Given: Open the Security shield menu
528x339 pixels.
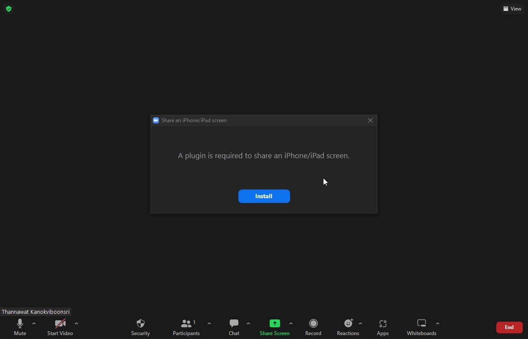Looking at the screenshot, I should (141, 327).
